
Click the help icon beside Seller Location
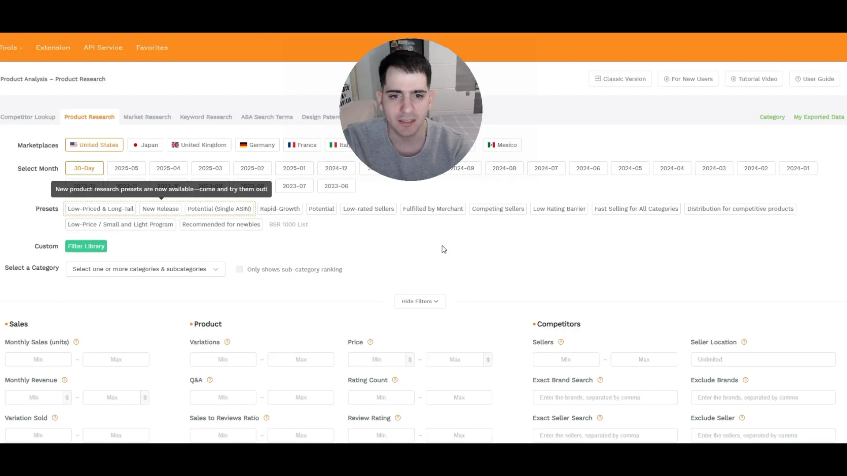(744, 342)
